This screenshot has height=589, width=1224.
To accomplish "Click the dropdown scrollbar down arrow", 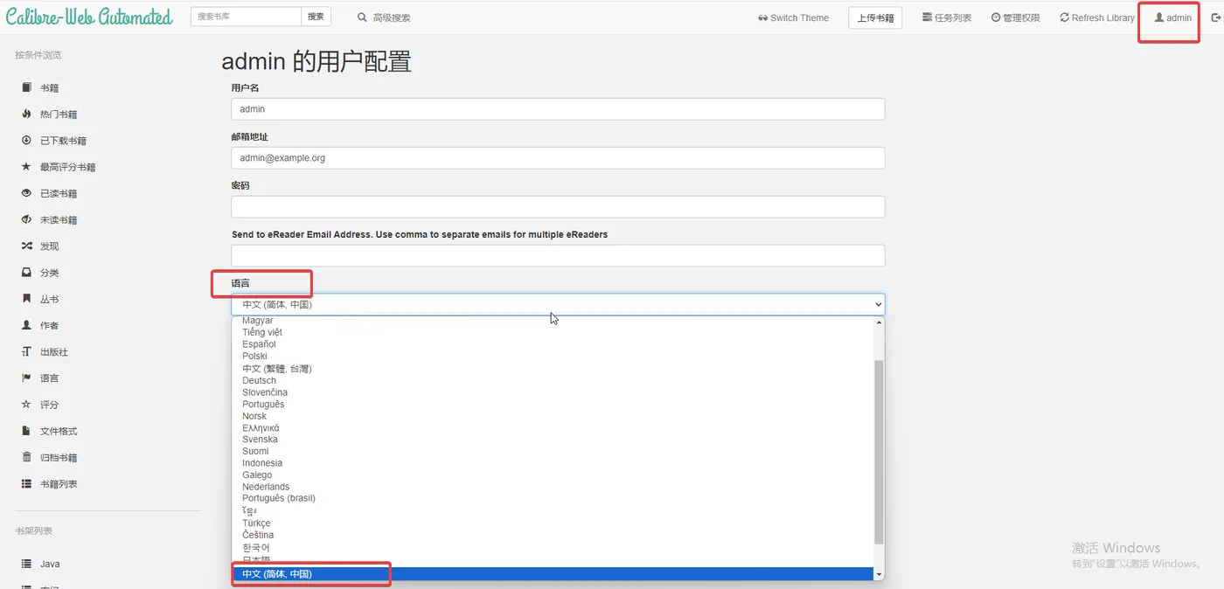I will tap(879, 574).
